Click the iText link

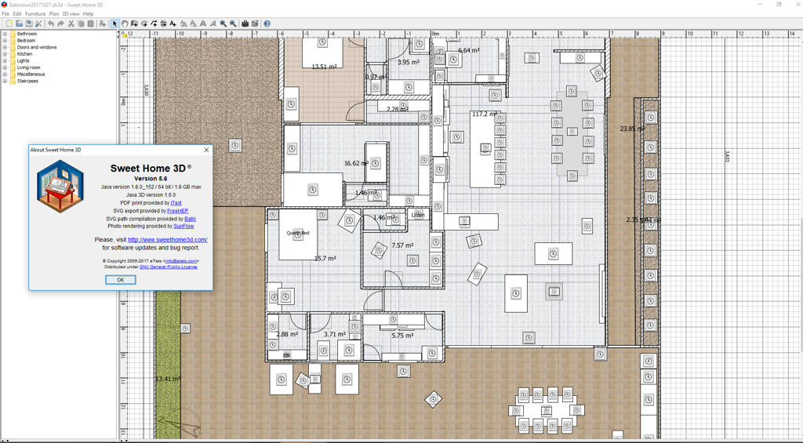click(x=176, y=203)
